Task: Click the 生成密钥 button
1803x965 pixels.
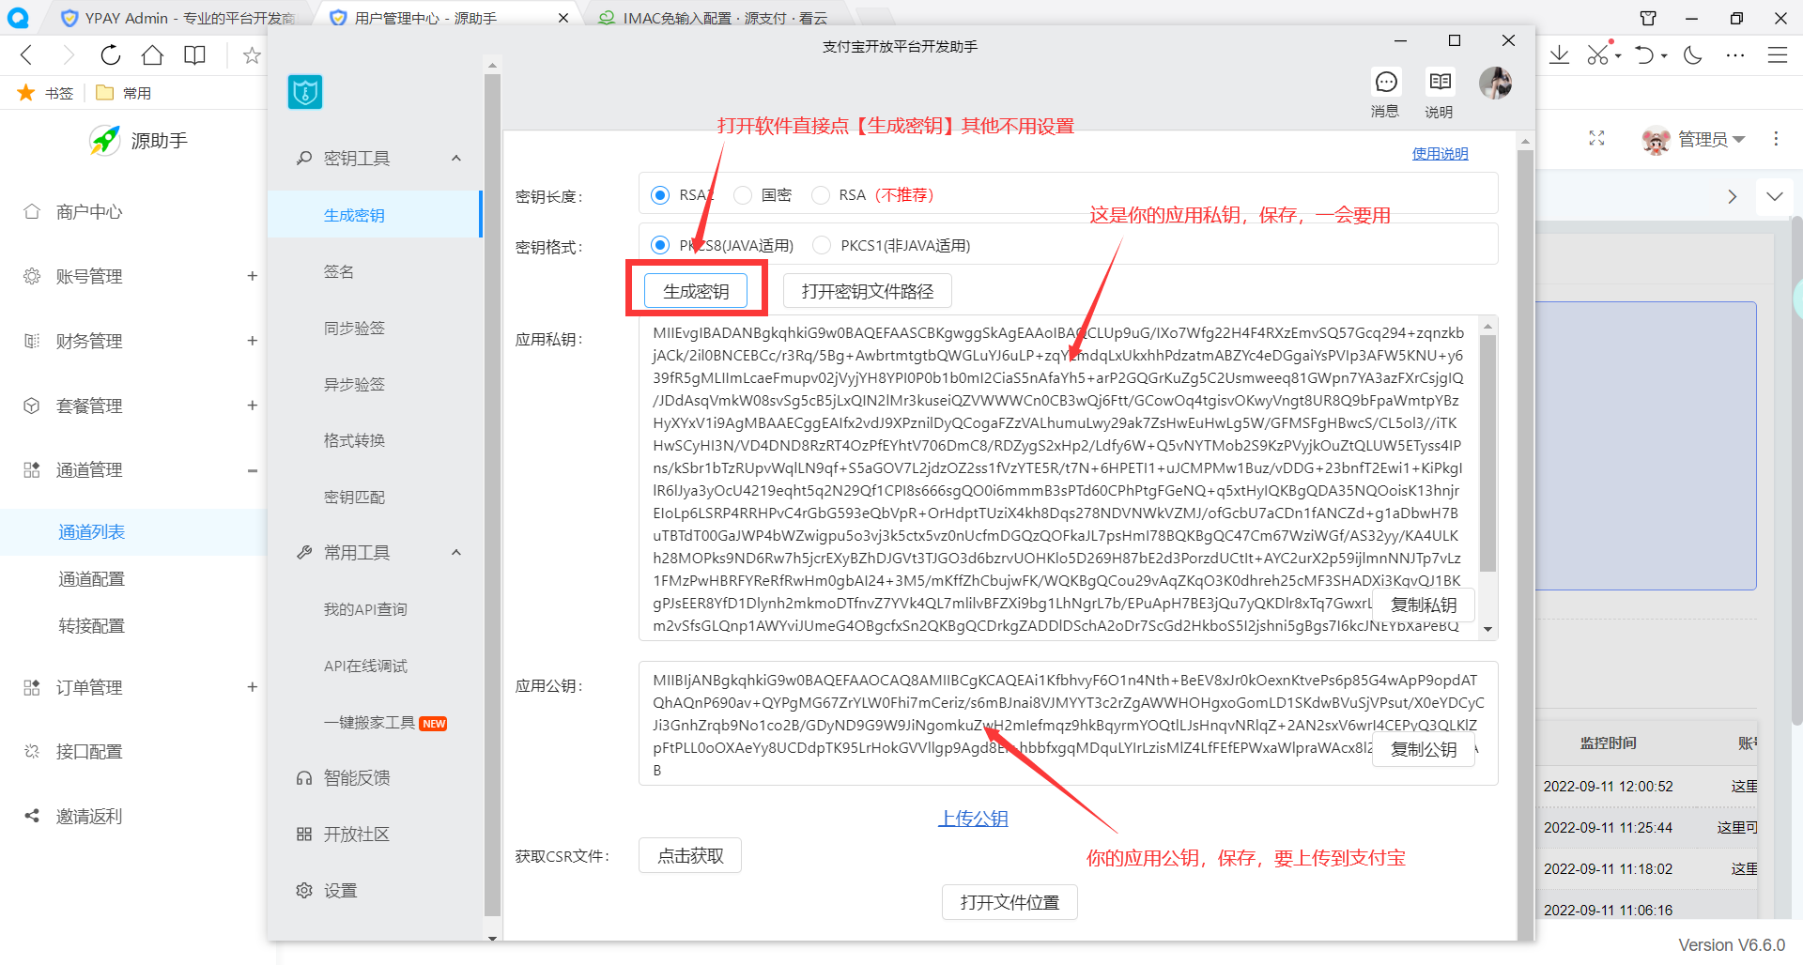Action: pyautogui.click(x=696, y=291)
